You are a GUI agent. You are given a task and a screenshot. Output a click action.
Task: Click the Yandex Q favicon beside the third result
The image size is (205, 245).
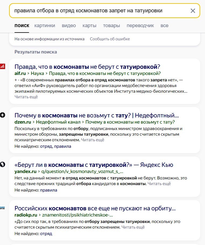[2, 164]
